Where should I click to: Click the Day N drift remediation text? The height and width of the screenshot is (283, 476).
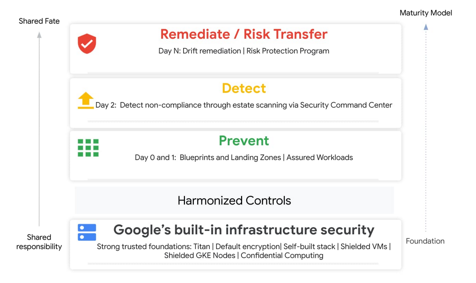tap(244, 51)
